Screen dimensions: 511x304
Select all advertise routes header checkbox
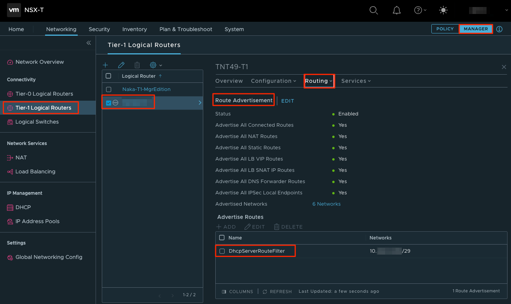click(222, 238)
